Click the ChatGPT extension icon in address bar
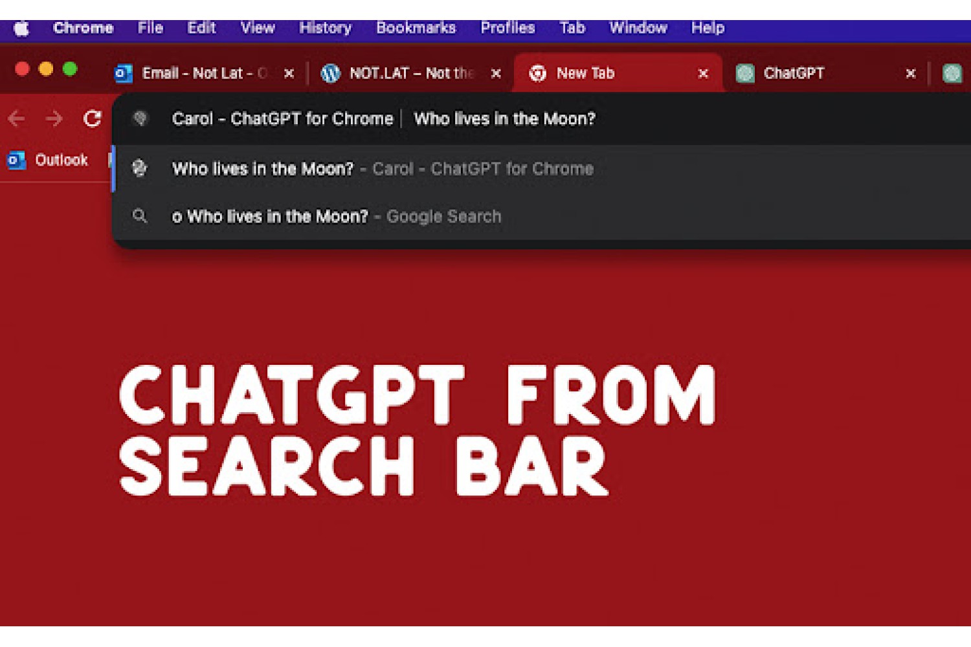This screenshot has width=971, height=647. click(140, 118)
